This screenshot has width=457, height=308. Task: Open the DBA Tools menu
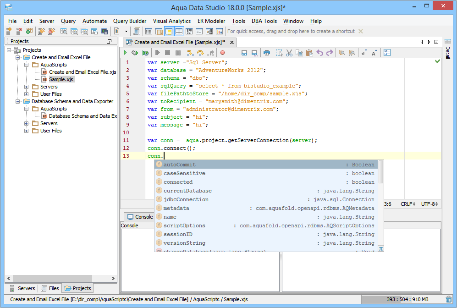[x=264, y=21]
